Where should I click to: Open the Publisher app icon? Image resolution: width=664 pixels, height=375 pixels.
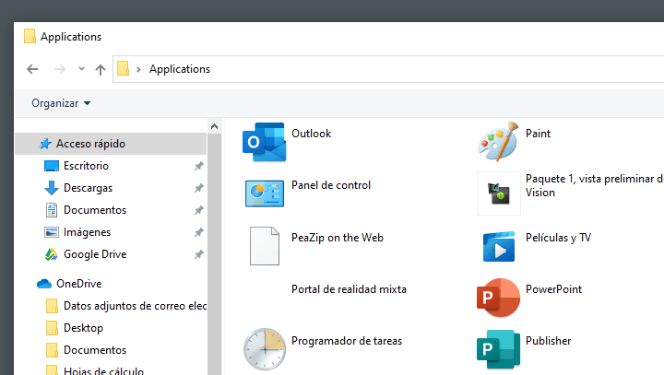click(x=498, y=349)
